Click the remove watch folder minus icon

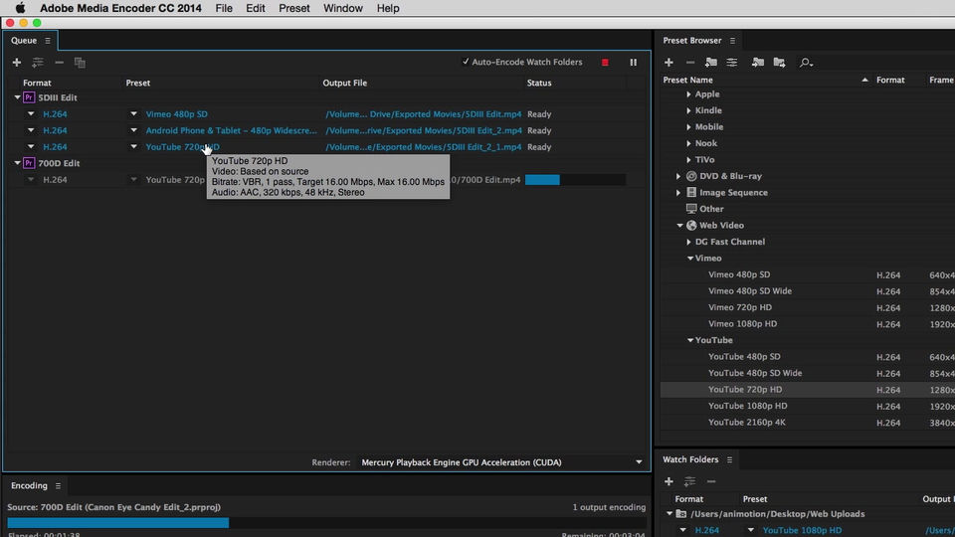point(711,481)
